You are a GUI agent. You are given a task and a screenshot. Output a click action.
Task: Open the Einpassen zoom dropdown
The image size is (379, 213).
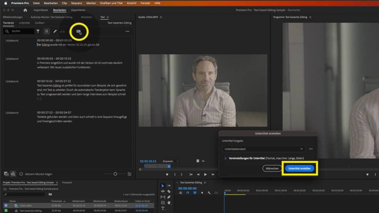(x=171, y=161)
